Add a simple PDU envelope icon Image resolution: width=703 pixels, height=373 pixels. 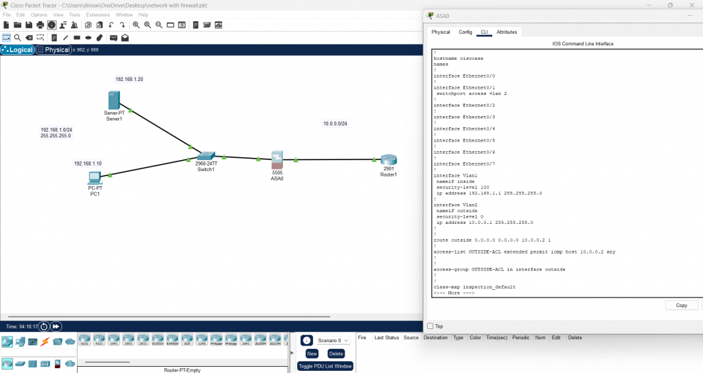(x=113, y=38)
